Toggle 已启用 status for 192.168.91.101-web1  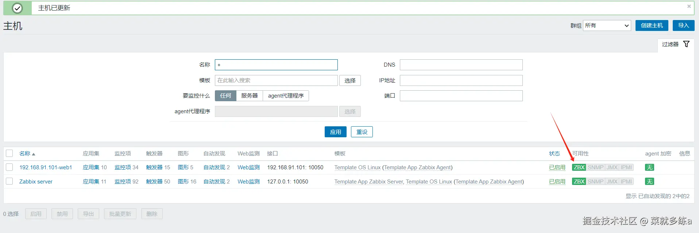click(557, 167)
